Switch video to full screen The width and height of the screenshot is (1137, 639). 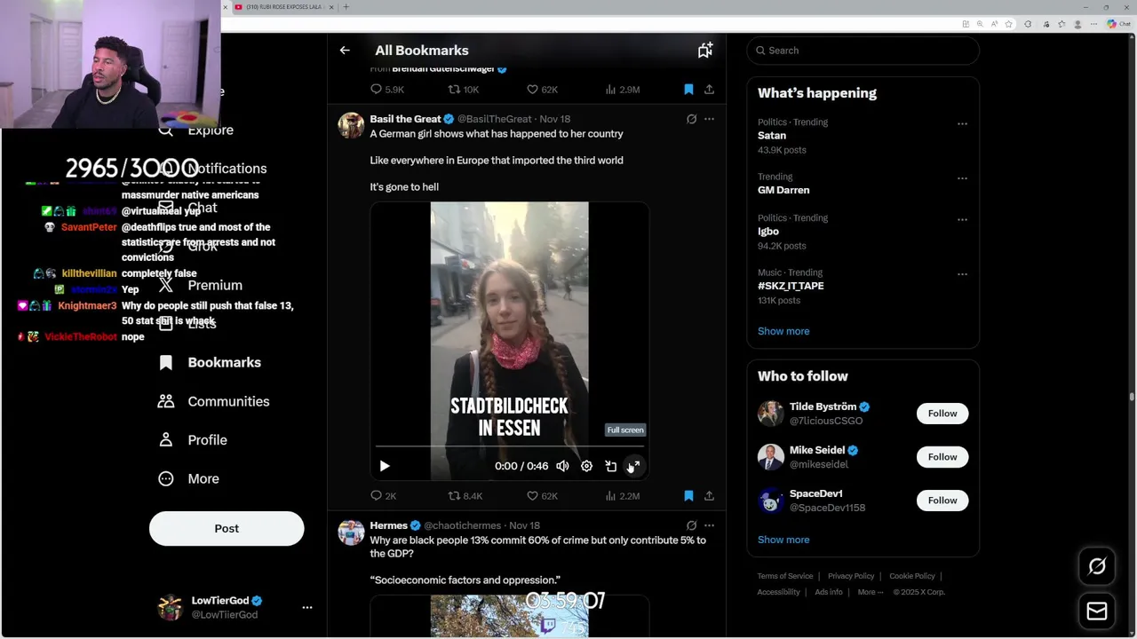634,466
